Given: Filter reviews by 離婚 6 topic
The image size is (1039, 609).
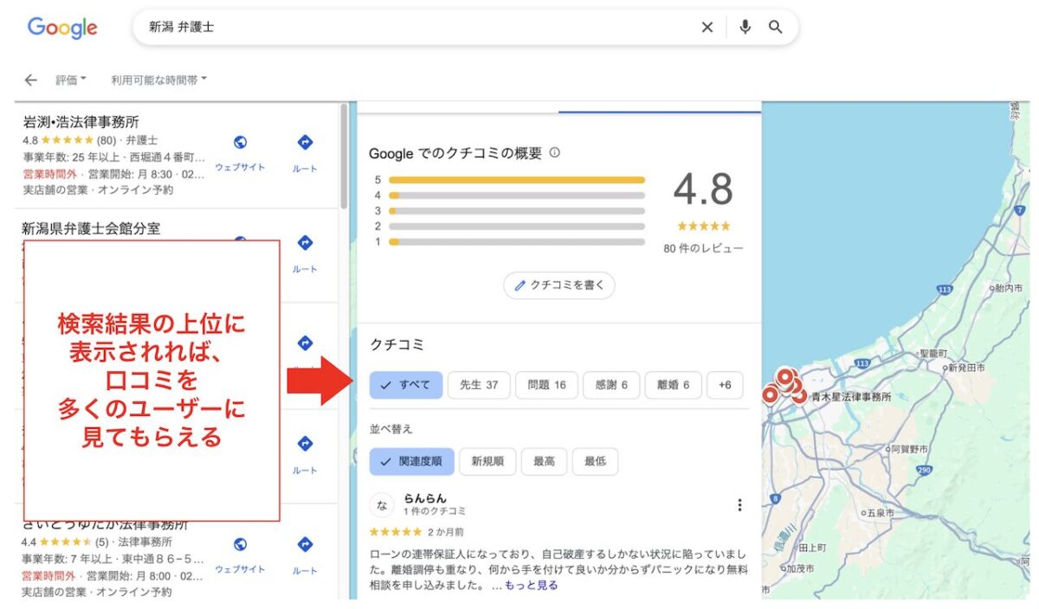Looking at the screenshot, I should point(673,385).
